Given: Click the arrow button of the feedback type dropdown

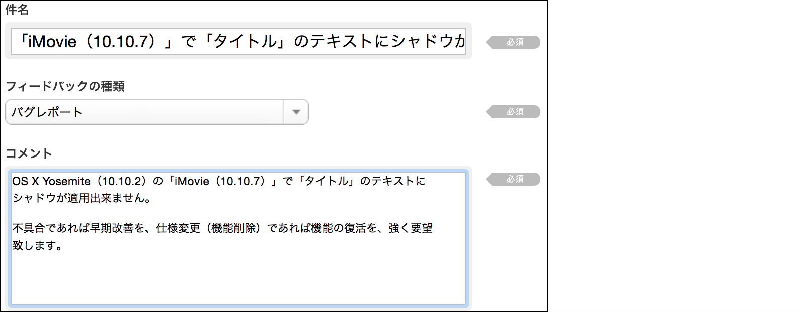Looking at the screenshot, I should (296, 112).
